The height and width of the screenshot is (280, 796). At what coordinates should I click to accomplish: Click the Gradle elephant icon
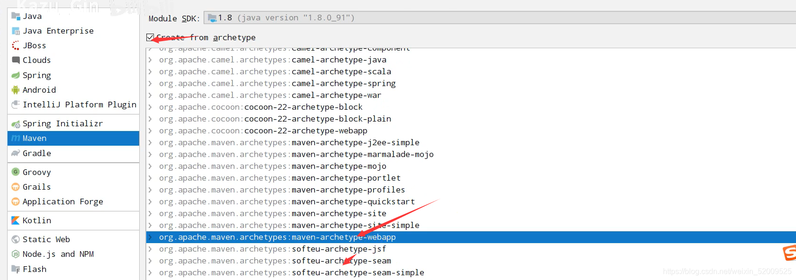pos(16,153)
